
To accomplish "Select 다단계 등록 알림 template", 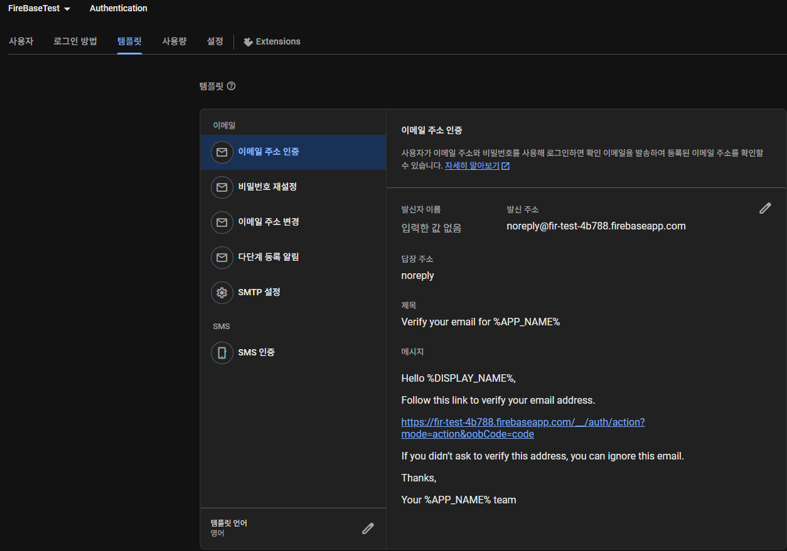I will tap(293, 258).
